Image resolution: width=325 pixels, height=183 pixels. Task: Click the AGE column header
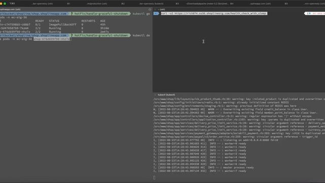tap(103, 21)
